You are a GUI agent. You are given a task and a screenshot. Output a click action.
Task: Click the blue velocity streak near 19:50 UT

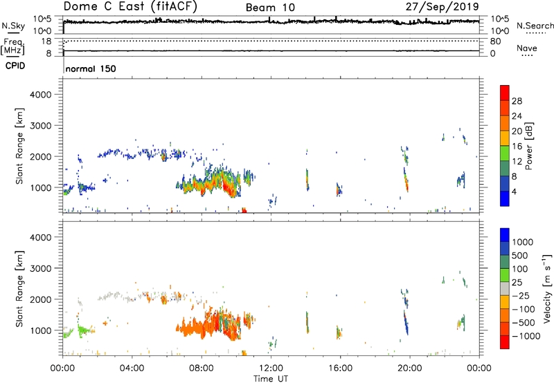406,323
